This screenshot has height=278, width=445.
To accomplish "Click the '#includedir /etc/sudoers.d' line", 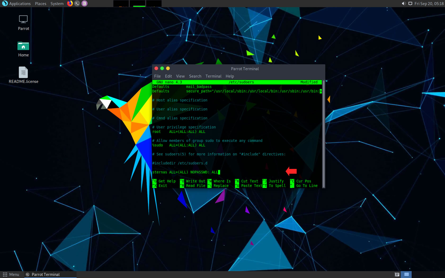I will (180, 163).
